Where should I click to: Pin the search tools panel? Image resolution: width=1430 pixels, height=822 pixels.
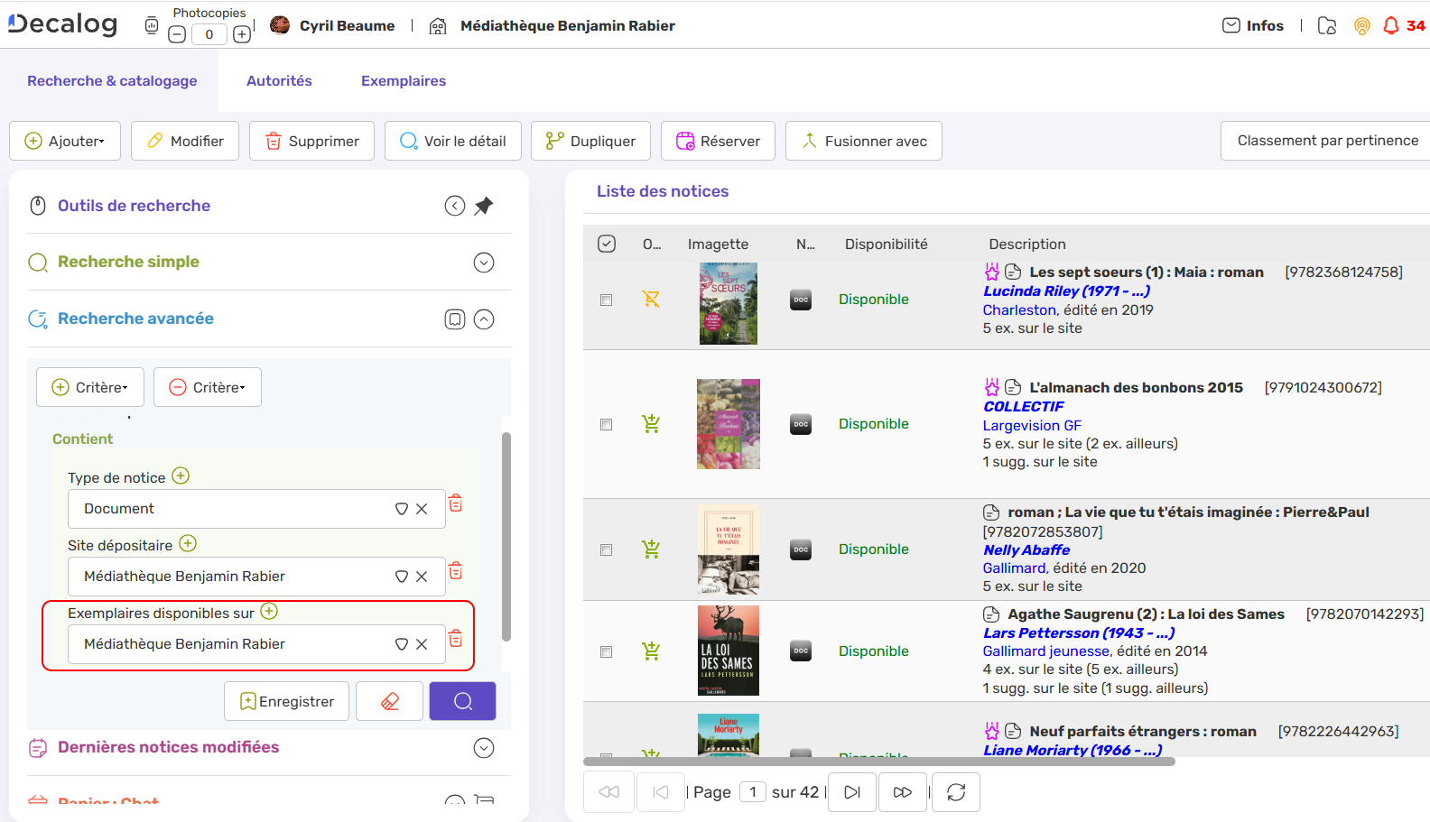484,206
